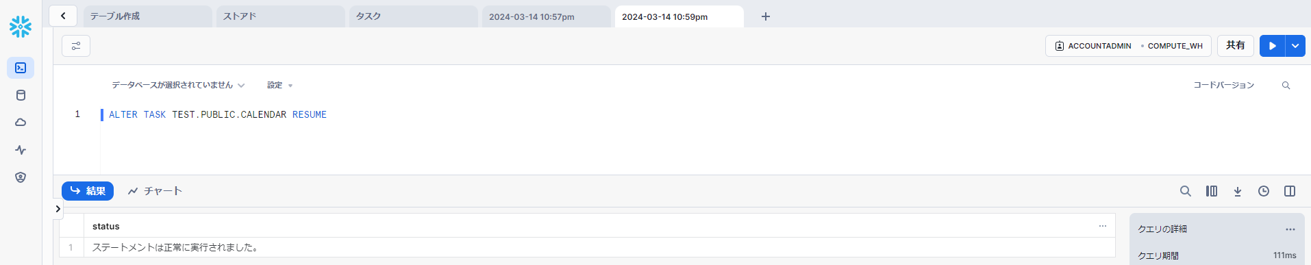Download the query results
Image resolution: width=1311 pixels, height=265 pixels.
coord(1238,191)
